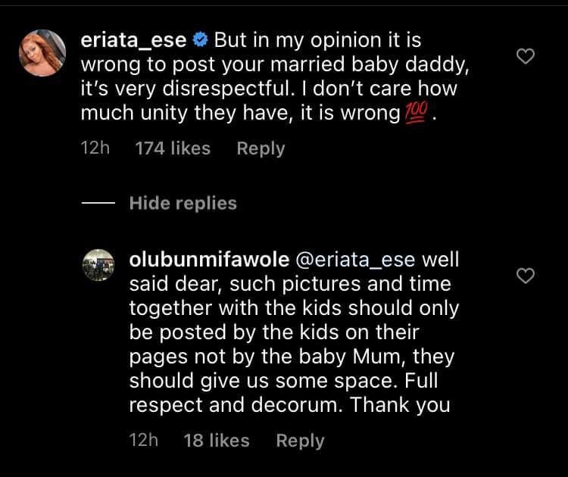The image size is (568, 477).
Task: Click the dash line beside Hide replies
Action: (98, 203)
